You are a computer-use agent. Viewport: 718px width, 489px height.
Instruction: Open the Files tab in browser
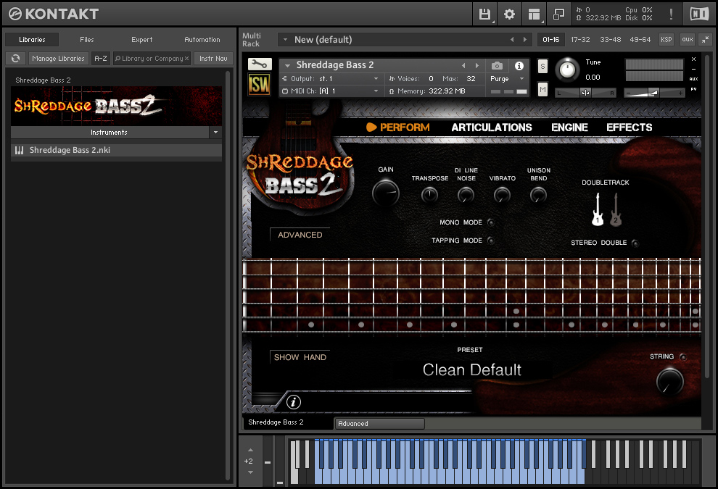click(87, 40)
